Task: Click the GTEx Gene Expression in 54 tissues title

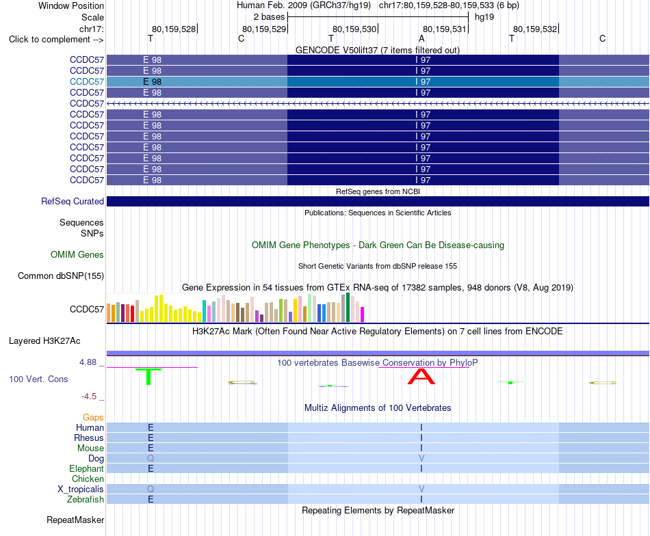Action: (378, 287)
